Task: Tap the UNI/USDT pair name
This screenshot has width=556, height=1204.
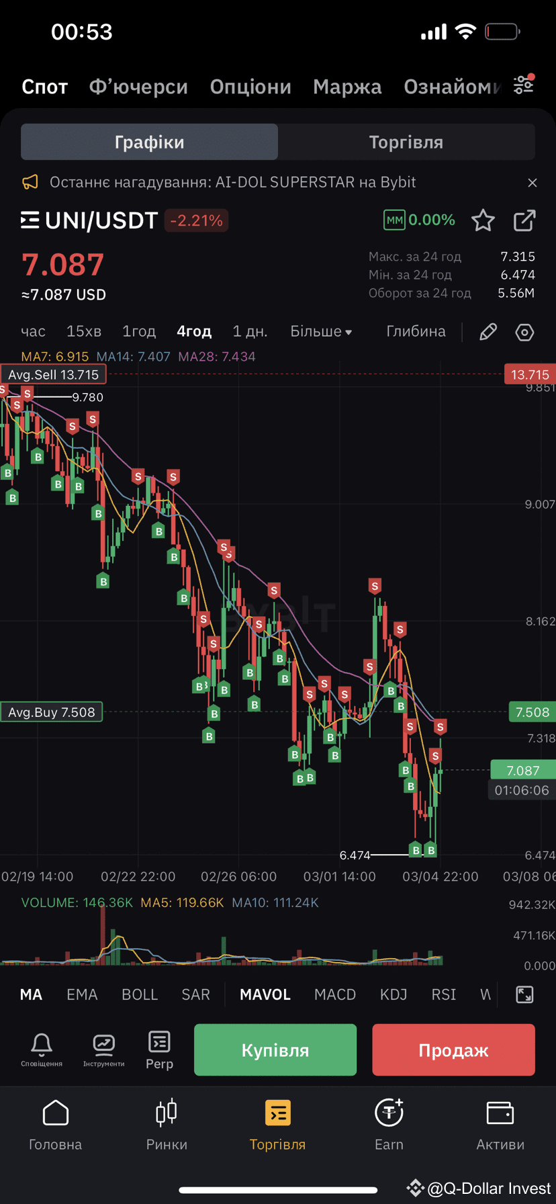Action: click(101, 220)
